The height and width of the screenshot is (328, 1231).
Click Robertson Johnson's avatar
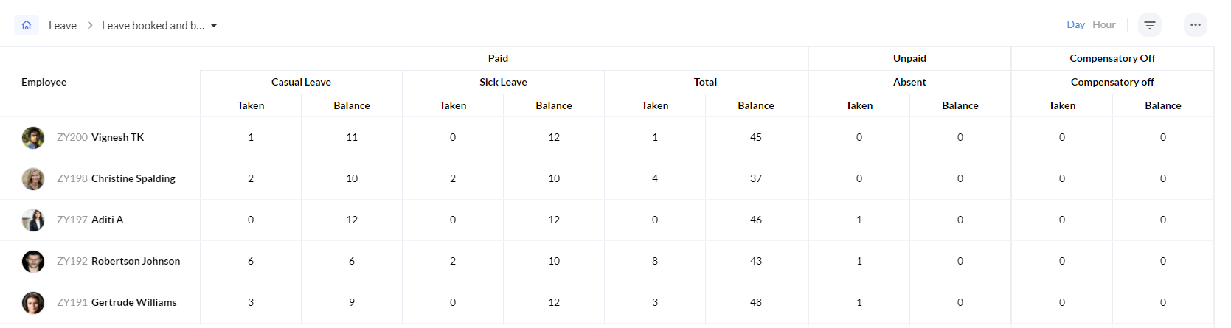coord(33,262)
